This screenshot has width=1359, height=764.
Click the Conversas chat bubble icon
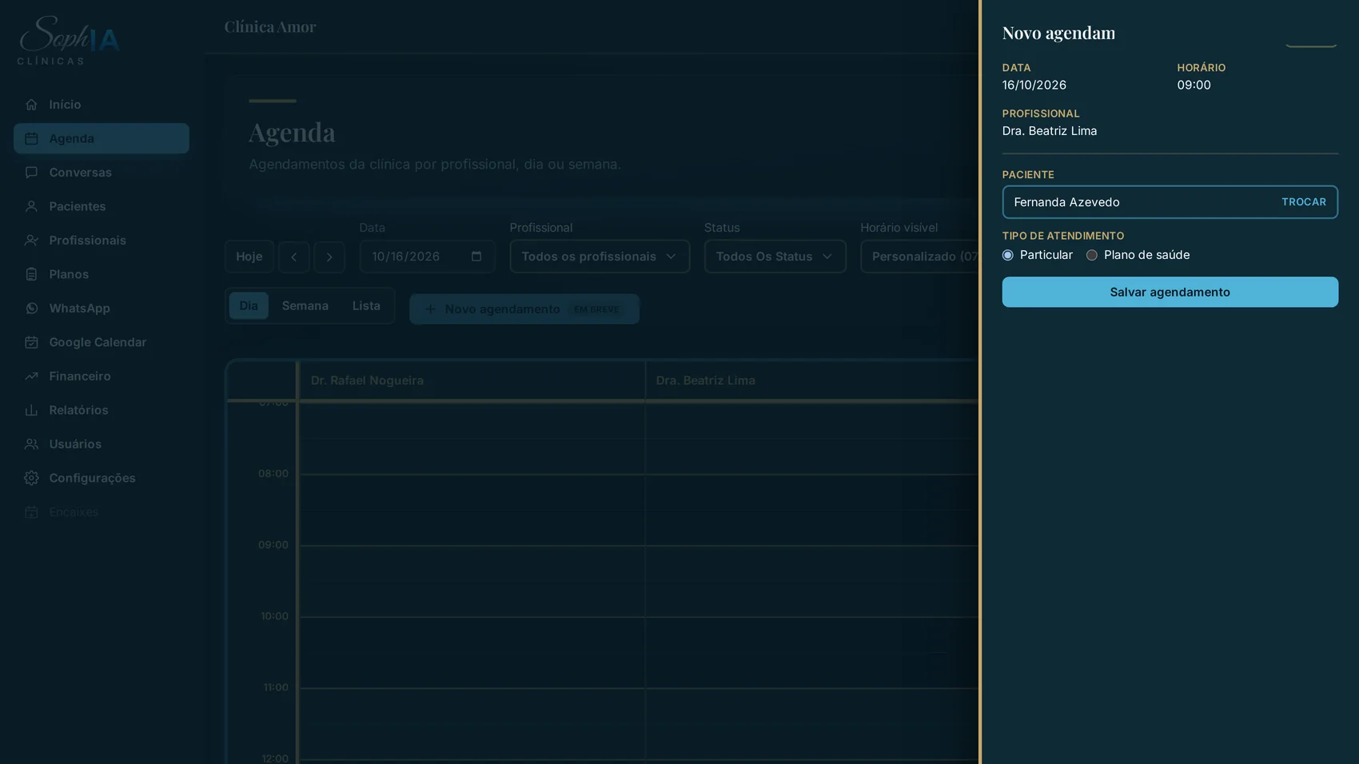(31, 173)
